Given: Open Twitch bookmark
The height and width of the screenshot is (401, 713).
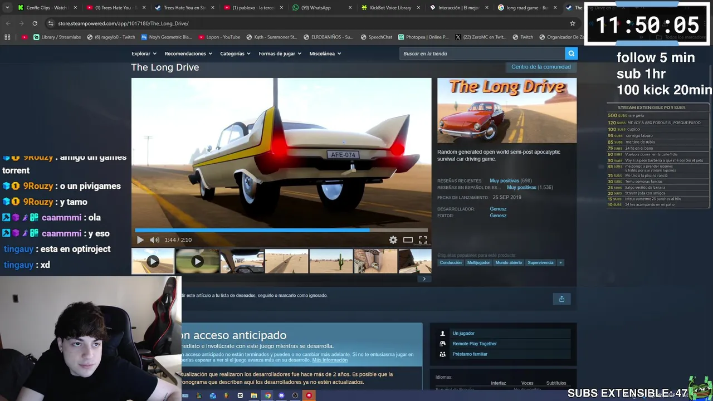Looking at the screenshot, I should (522, 37).
